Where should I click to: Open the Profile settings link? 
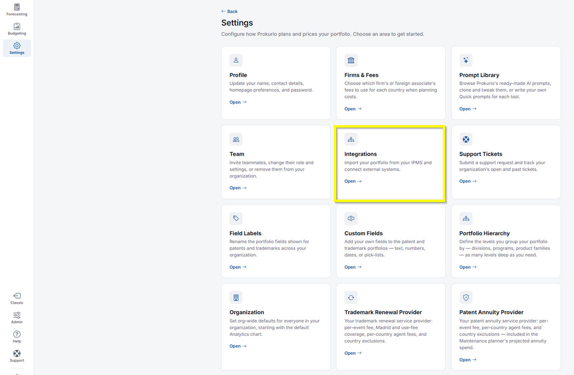pos(238,102)
